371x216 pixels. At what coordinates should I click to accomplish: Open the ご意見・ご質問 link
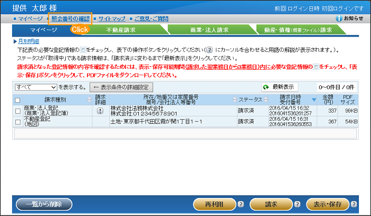pos(152,19)
